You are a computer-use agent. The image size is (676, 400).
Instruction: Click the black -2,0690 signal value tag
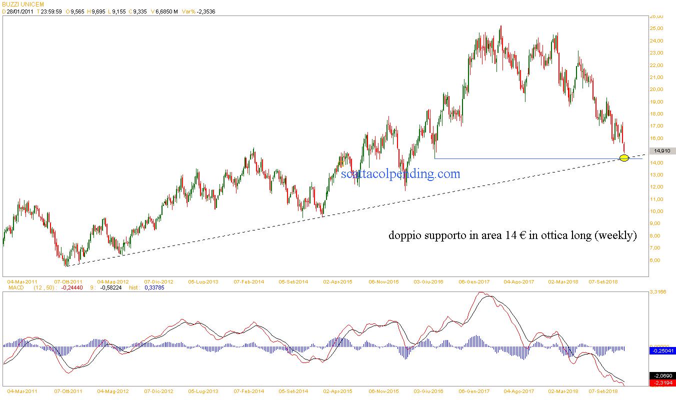point(662,375)
